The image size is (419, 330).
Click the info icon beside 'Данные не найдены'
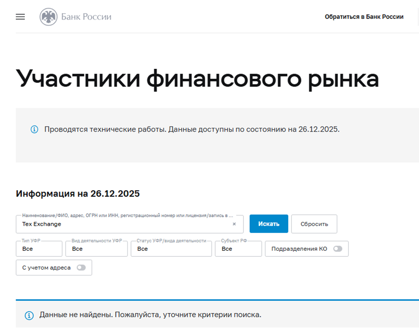point(29,315)
